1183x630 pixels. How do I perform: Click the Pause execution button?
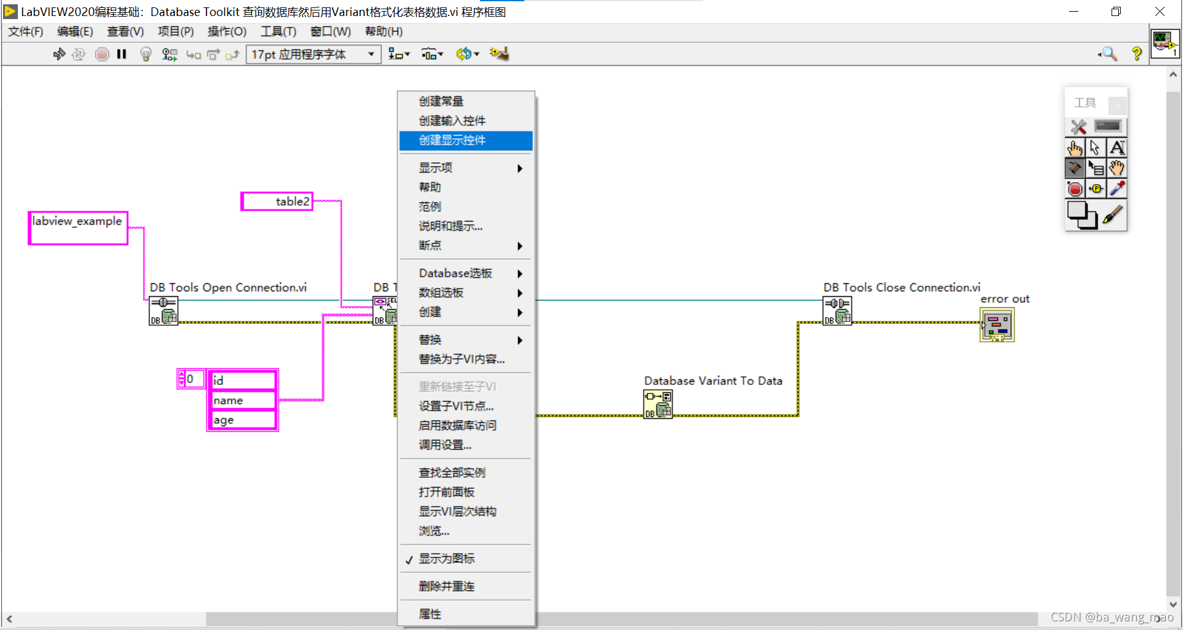coord(121,54)
